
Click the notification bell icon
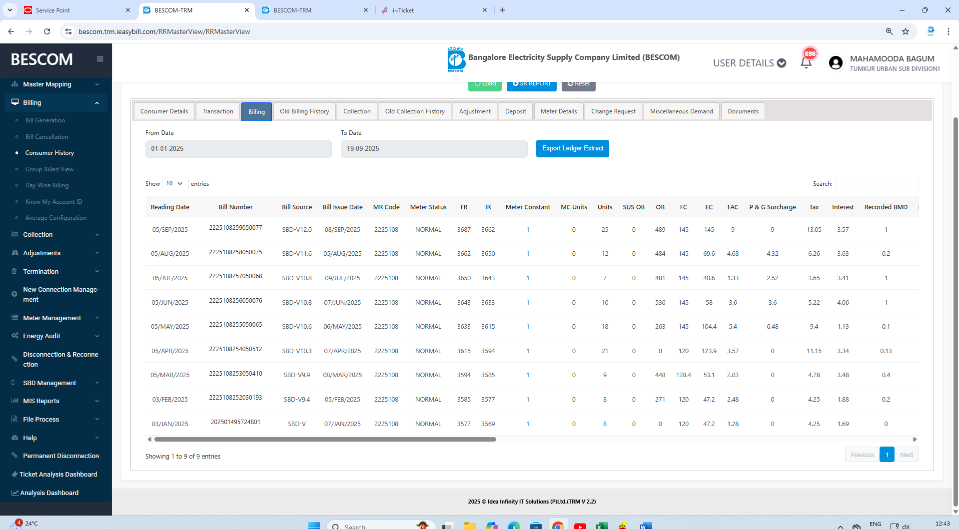(806, 63)
